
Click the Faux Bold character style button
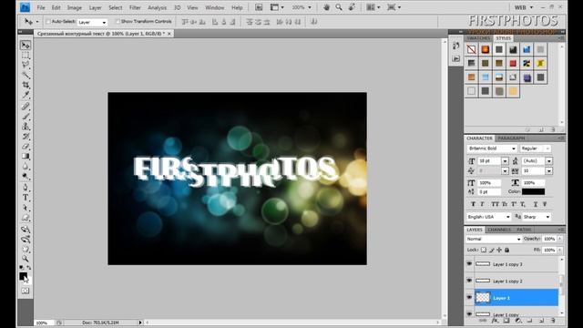(x=473, y=204)
